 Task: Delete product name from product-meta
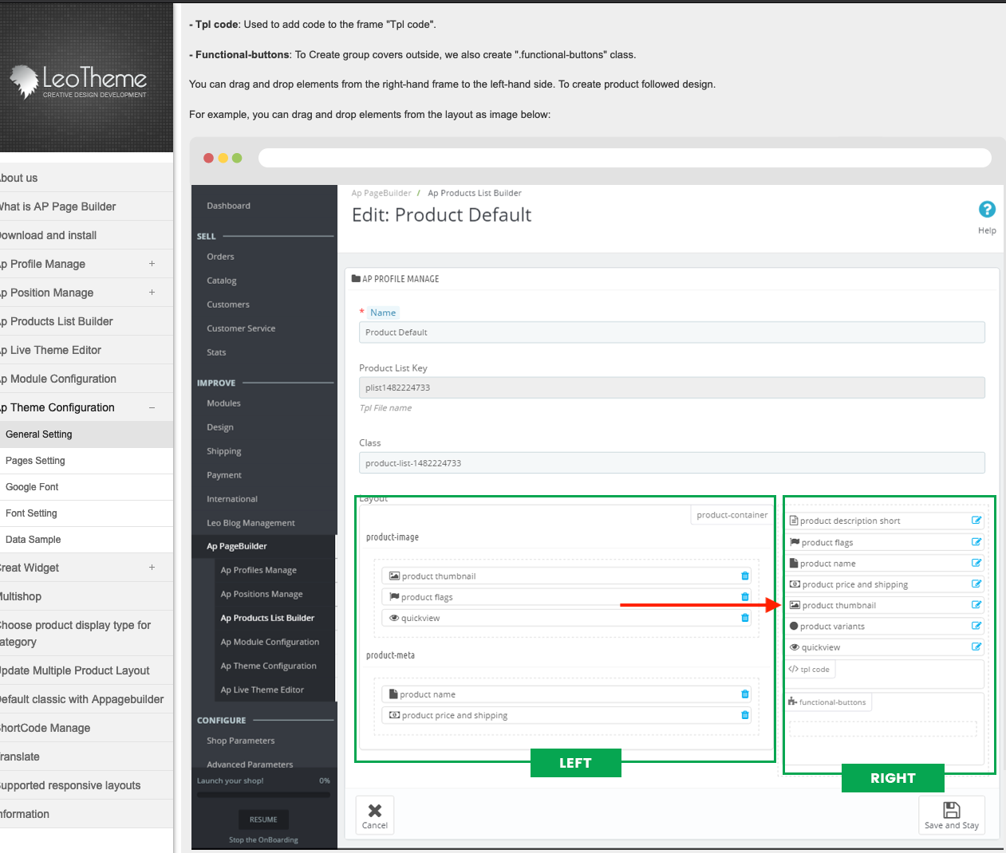pos(745,694)
